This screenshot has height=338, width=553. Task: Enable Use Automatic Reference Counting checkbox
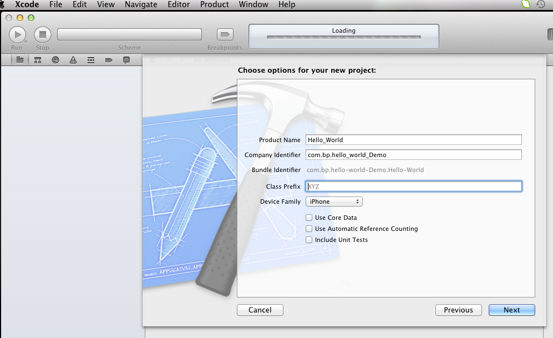click(x=309, y=229)
